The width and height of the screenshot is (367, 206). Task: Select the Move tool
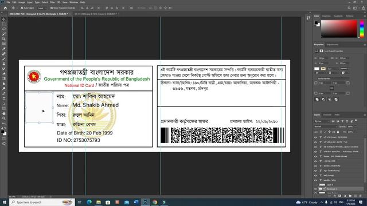[x=4, y=19]
